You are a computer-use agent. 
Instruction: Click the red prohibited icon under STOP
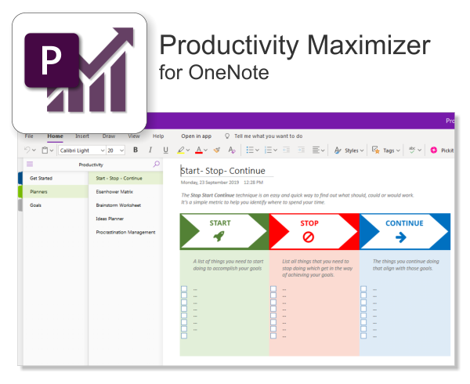pyautogui.click(x=308, y=237)
